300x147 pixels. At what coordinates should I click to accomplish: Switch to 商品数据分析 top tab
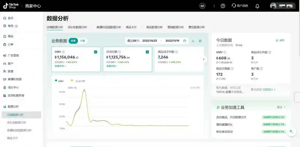pyautogui.click(x=154, y=27)
